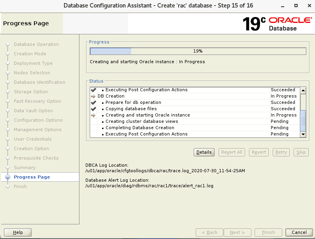Click the Details button
Screen dimensions: 315x239
point(204,152)
